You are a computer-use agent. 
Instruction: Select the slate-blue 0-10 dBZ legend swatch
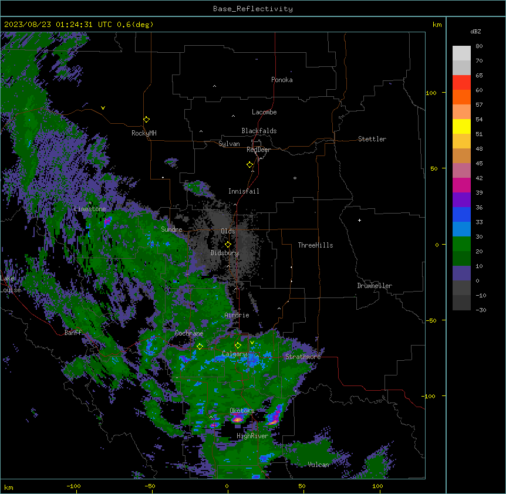point(461,273)
